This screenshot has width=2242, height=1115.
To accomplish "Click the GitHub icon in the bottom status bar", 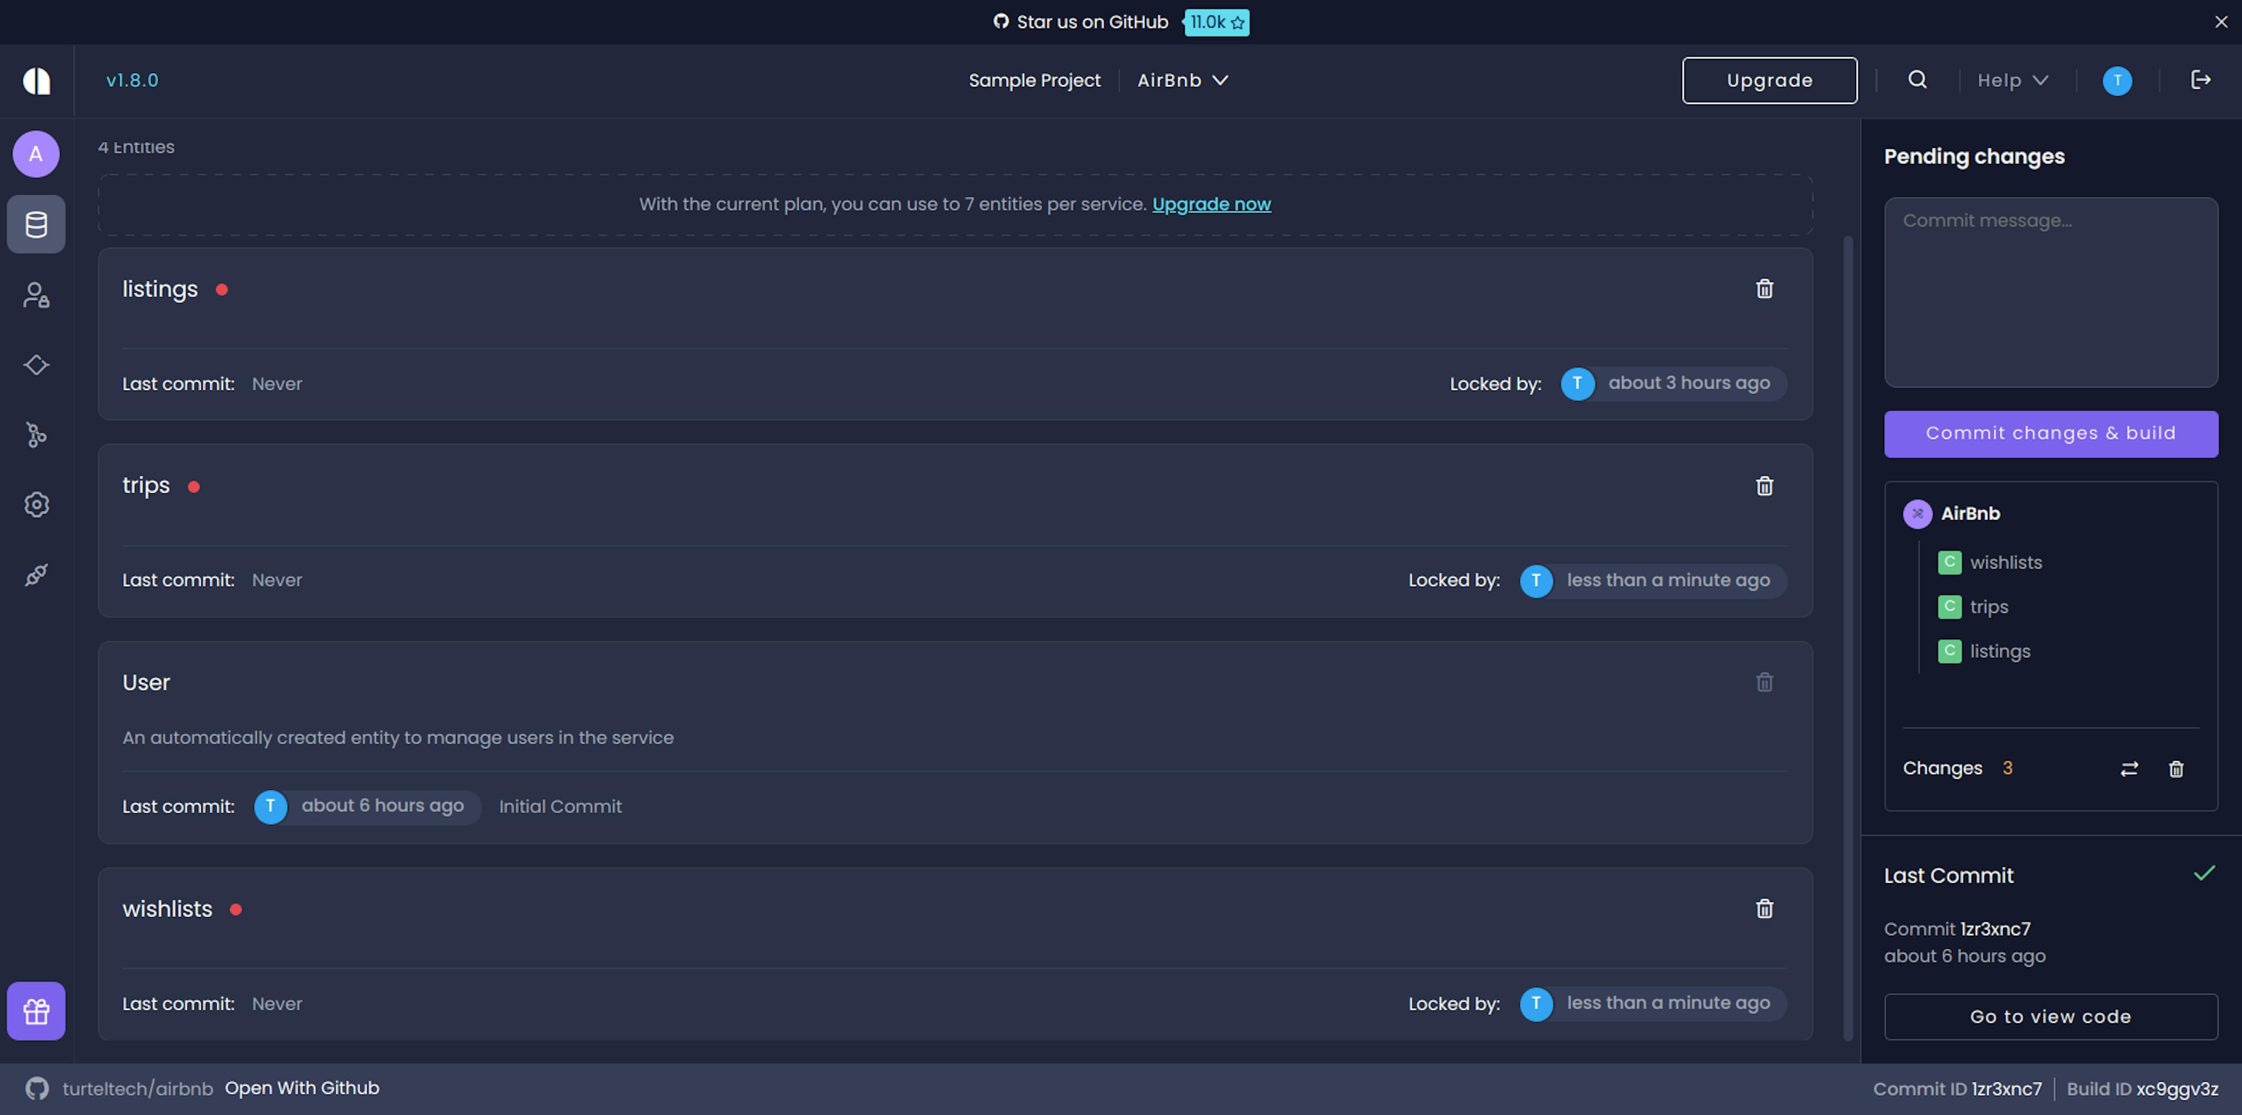I will coord(37,1088).
